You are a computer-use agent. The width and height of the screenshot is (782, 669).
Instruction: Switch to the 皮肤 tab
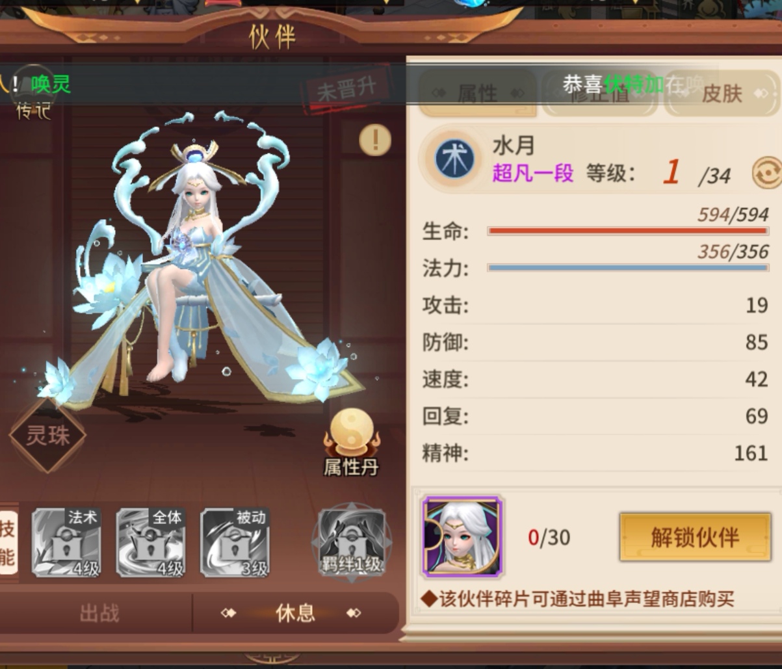point(722,94)
